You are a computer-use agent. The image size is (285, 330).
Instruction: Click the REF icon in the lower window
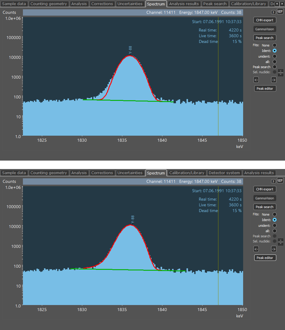(x=280, y=181)
